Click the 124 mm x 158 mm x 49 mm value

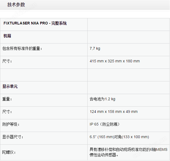point(114,112)
